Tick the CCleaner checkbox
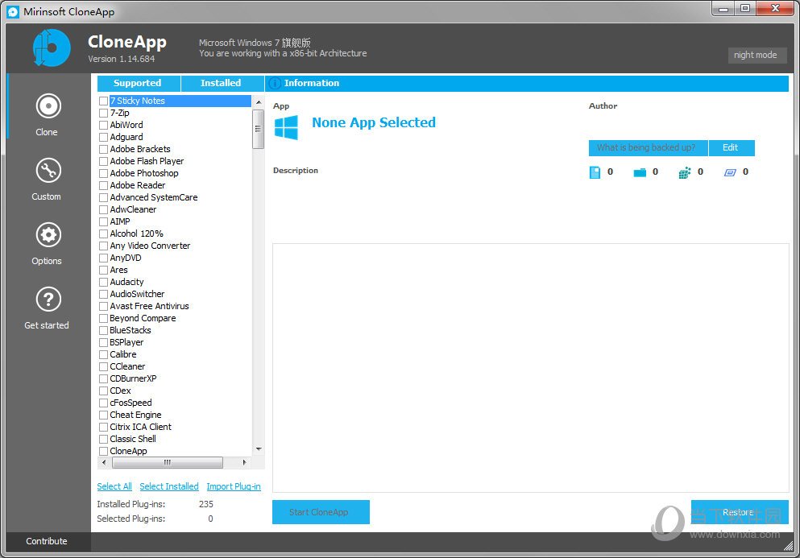This screenshot has height=558, width=800. [x=103, y=367]
